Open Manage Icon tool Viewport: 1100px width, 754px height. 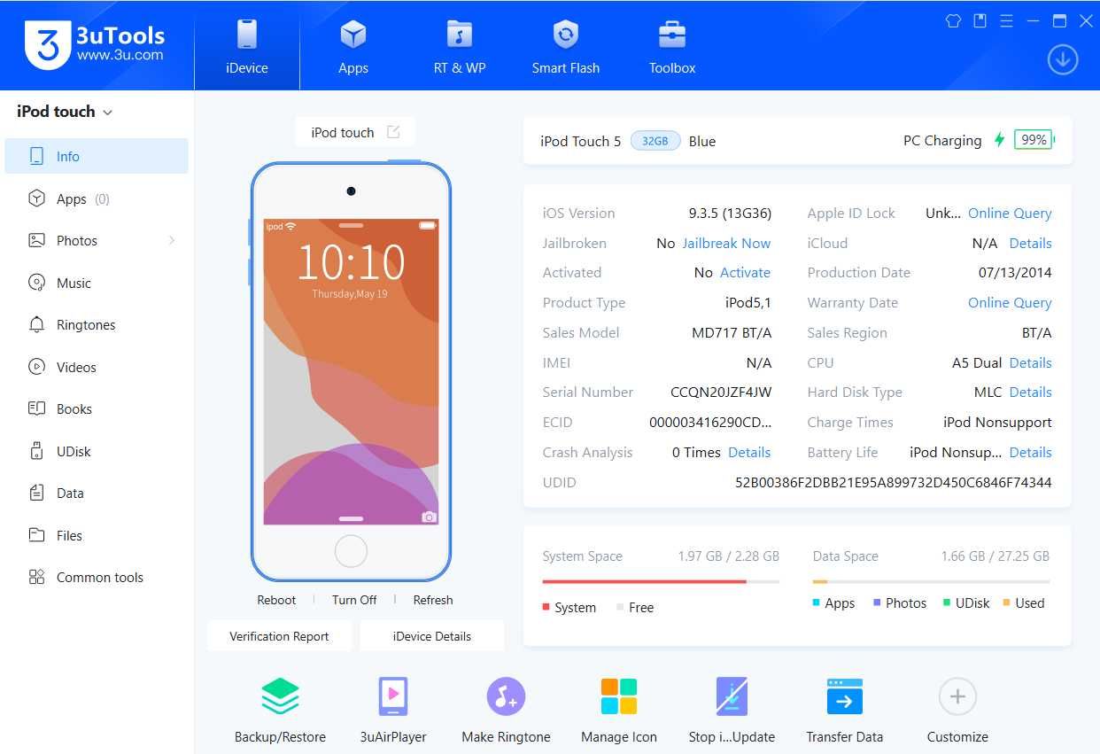[x=619, y=709]
